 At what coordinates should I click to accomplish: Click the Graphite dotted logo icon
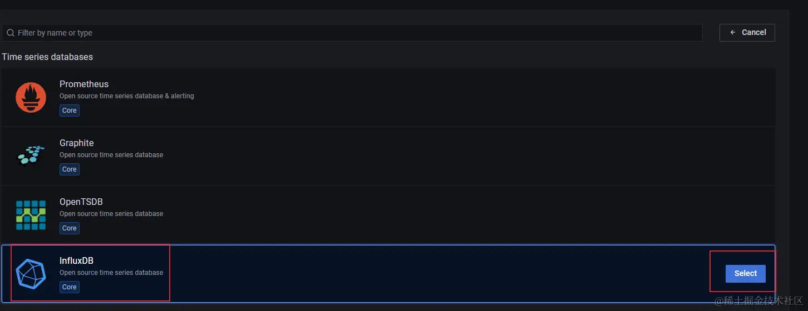pos(31,155)
